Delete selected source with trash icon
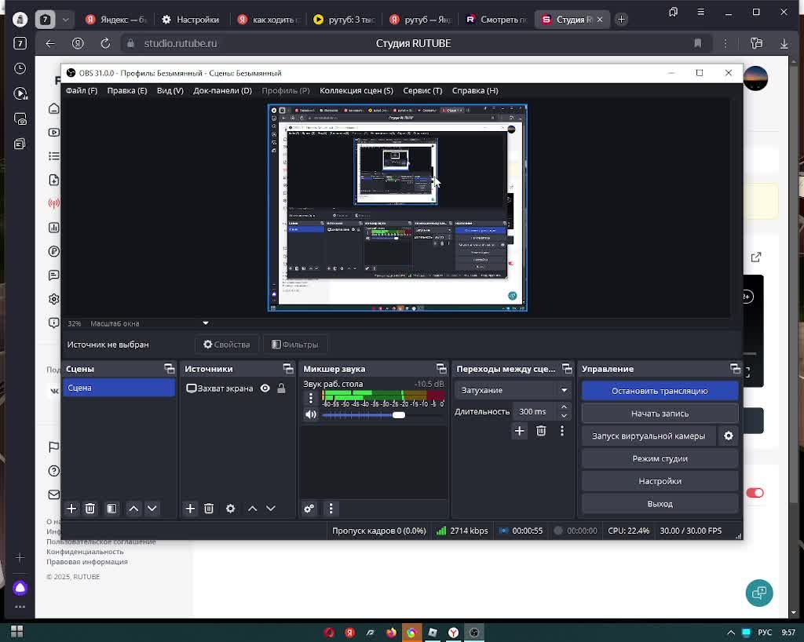The height and width of the screenshot is (642, 804). (209, 509)
